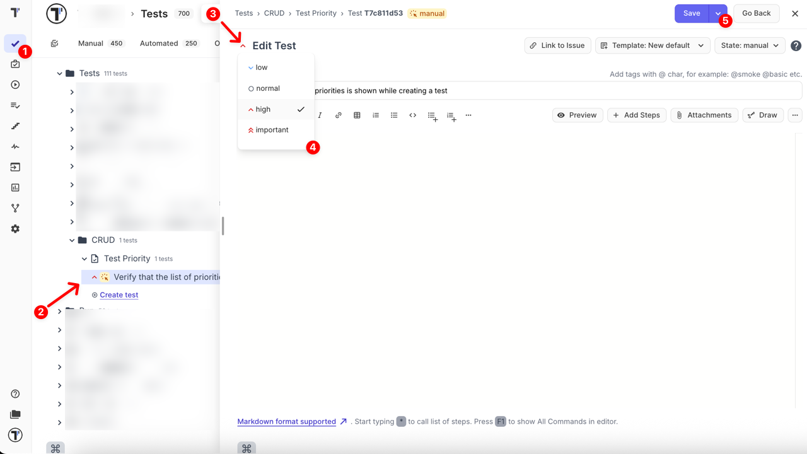Open the Template: New default dropdown

point(653,45)
